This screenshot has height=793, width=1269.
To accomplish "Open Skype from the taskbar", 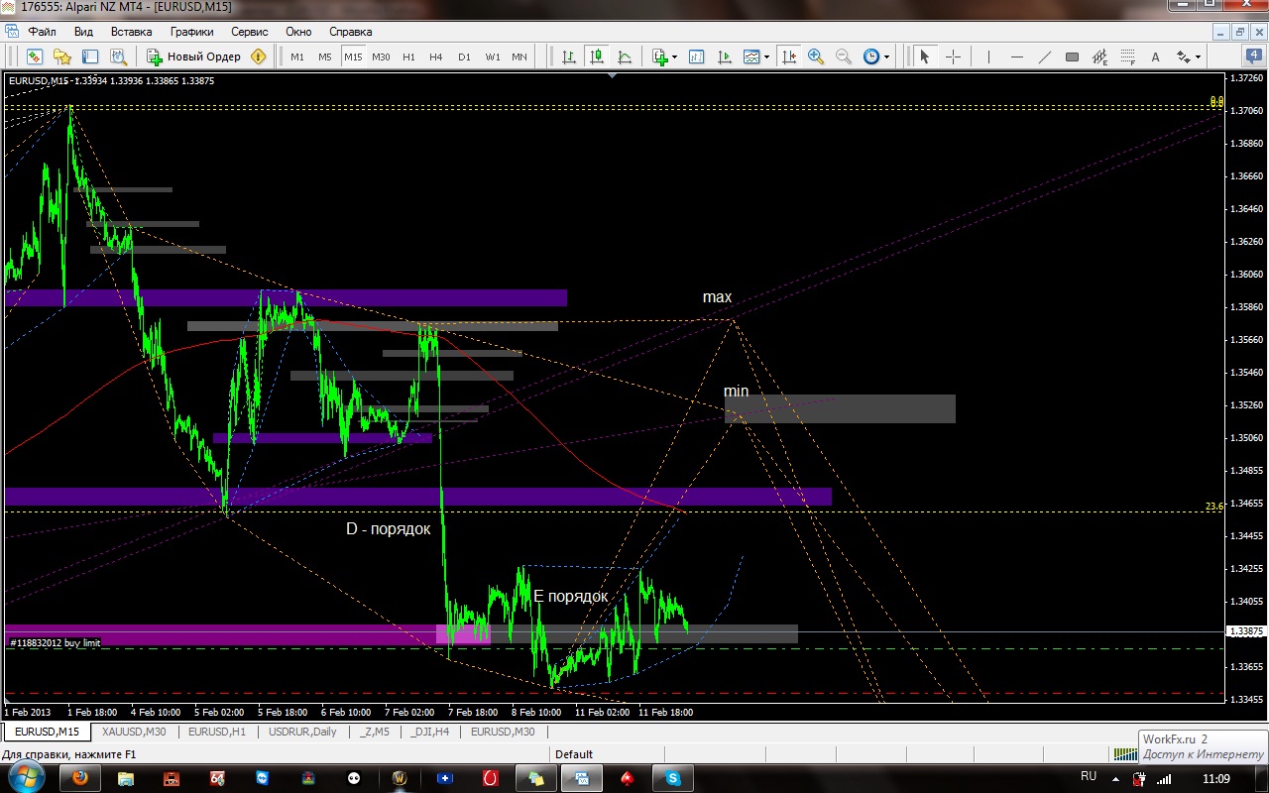I will click(674, 778).
